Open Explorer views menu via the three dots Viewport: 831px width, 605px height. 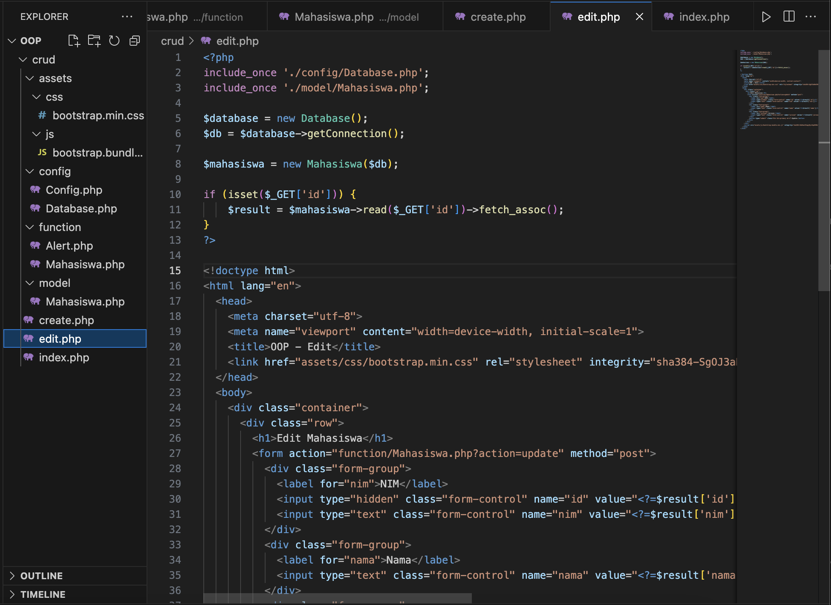point(127,16)
